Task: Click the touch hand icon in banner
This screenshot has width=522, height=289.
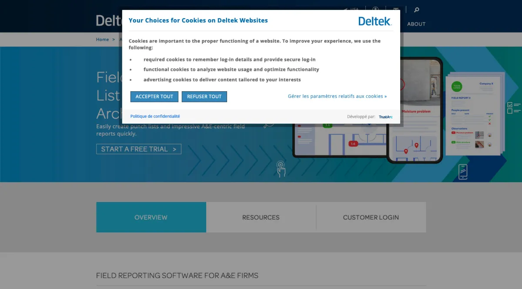Action: 281,169
